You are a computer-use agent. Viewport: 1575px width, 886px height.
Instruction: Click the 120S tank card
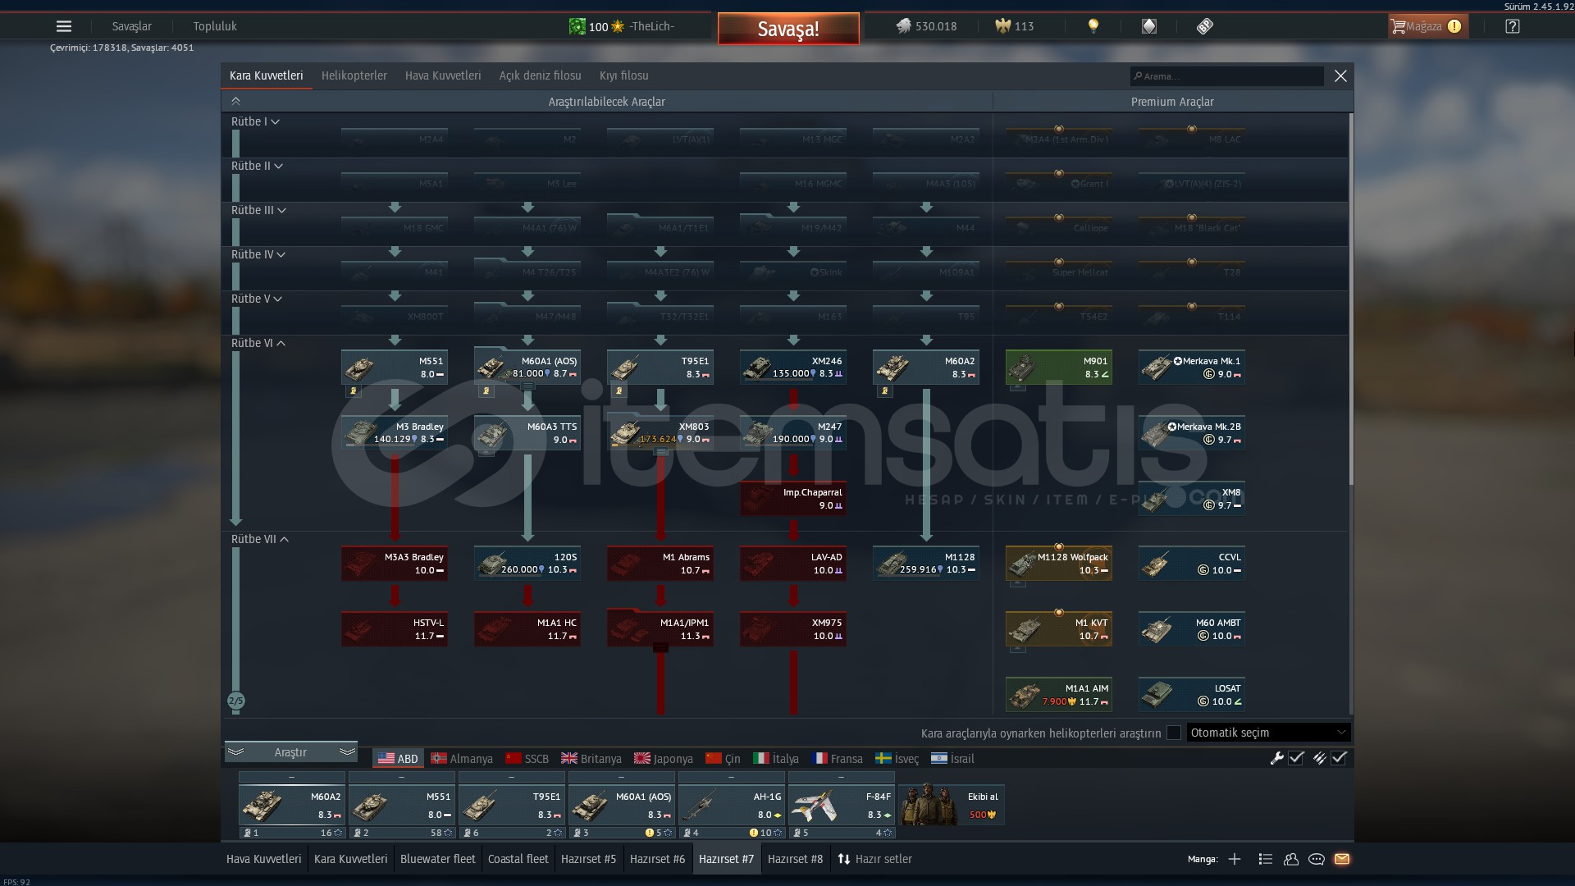click(x=527, y=564)
